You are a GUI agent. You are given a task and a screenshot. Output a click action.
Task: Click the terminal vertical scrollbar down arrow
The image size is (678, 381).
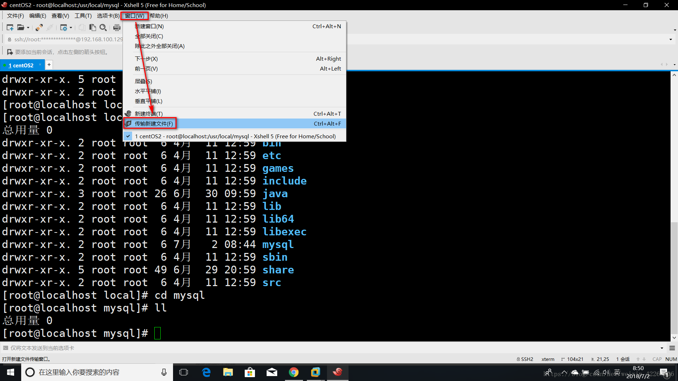pyautogui.click(x=674, y=338)
